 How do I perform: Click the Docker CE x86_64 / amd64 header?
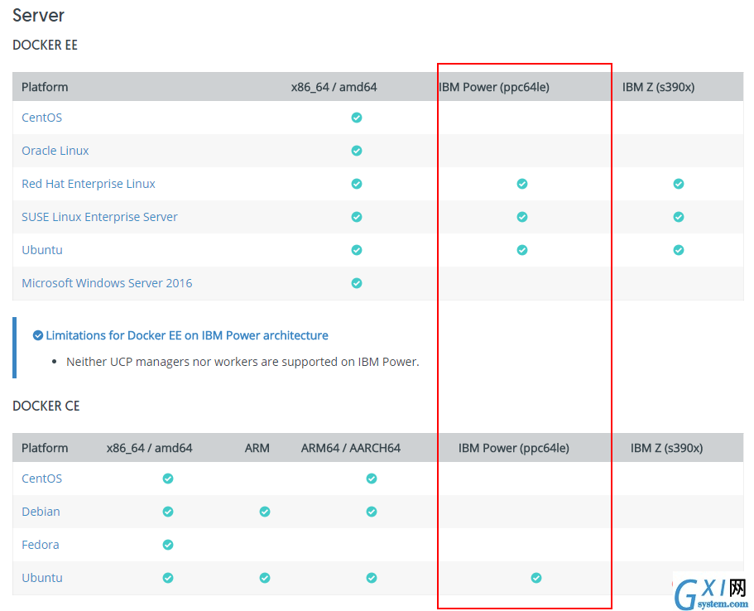tap(150, 448)
